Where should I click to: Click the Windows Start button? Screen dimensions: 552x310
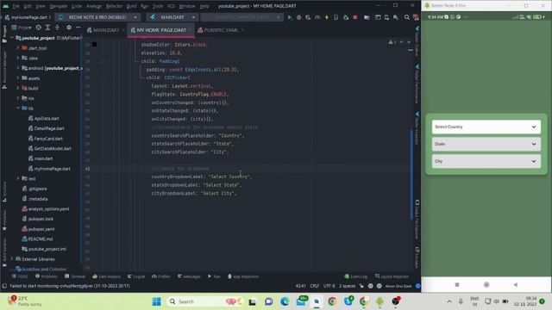156,301
